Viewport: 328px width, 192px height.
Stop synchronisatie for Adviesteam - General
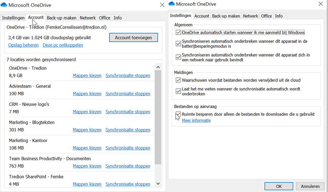pos(128,94)
